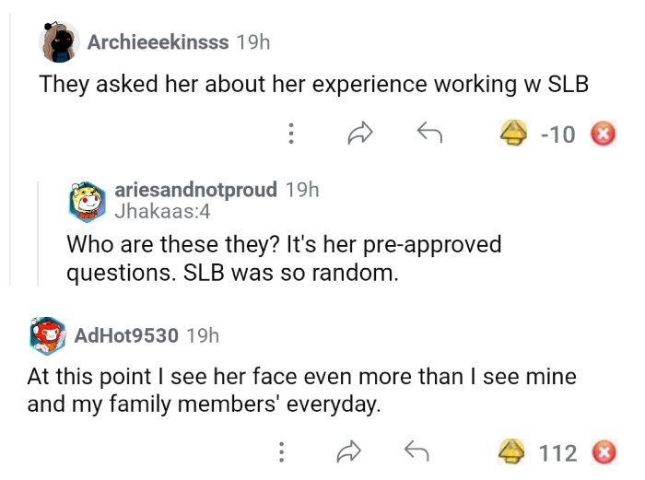Open options menu on Archieeekinsss comment
Viewport: 645px width, 480px height.
point(291,135)
